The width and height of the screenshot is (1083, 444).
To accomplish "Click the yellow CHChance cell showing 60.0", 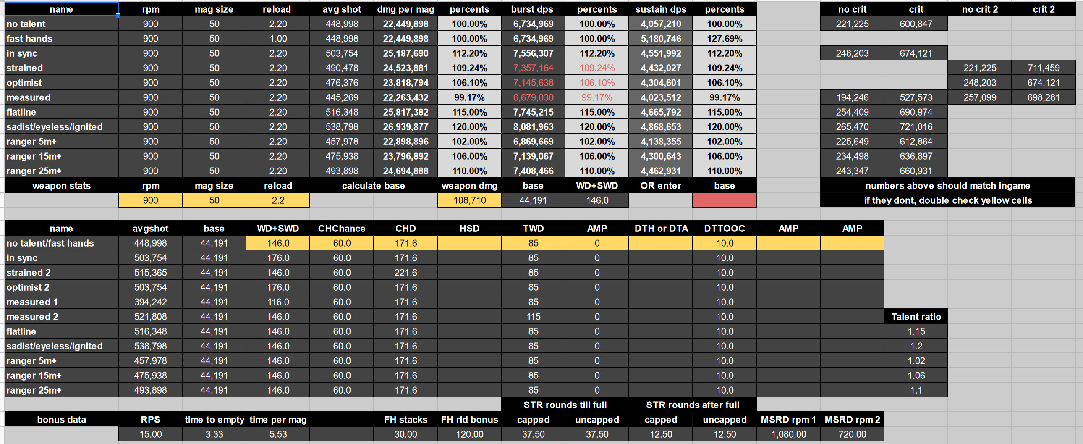I will [341, 243].
